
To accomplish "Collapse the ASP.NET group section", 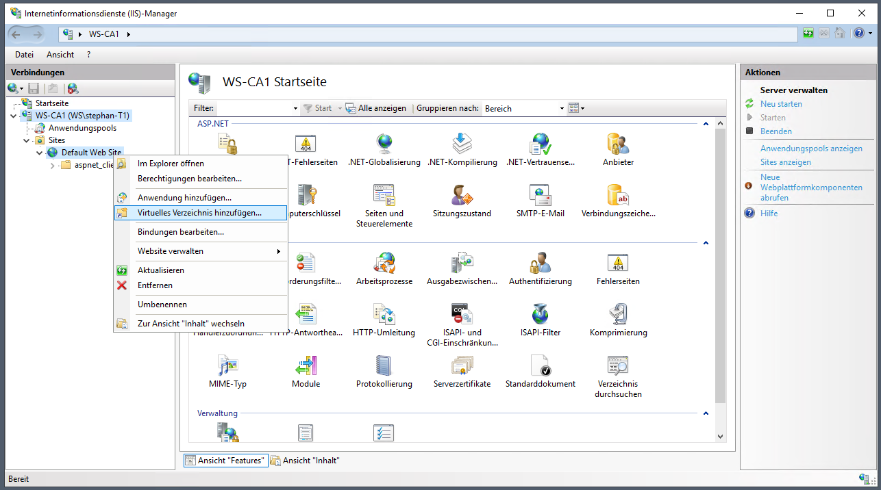I will click(706, 124).
